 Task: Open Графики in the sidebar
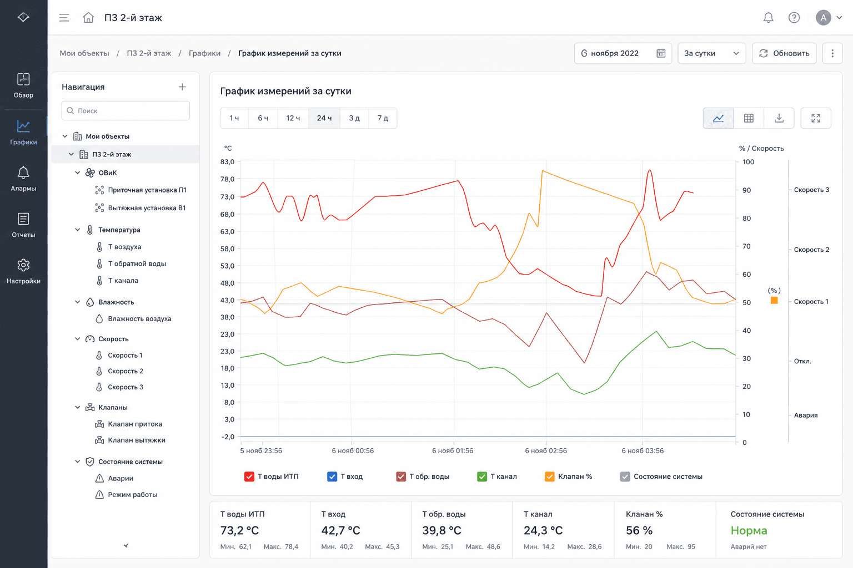tap(23, 133)
